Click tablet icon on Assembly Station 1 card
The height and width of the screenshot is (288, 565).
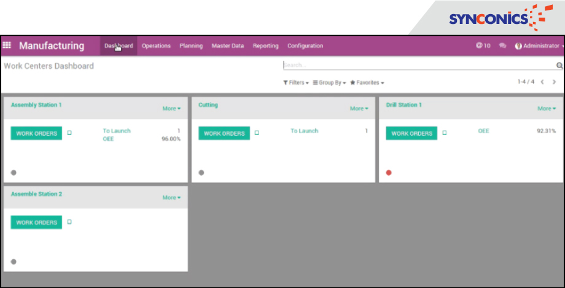click(69, 133)
